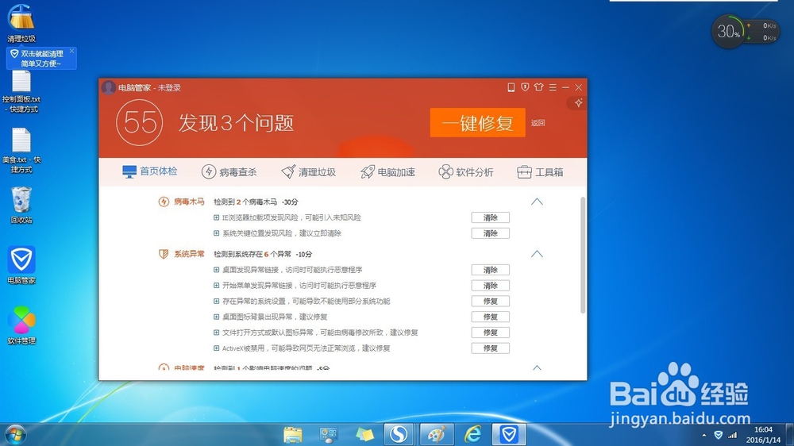The image size is (794, 446).
Task: Show hidden tray icons arrow
Action: coord(703,436)
